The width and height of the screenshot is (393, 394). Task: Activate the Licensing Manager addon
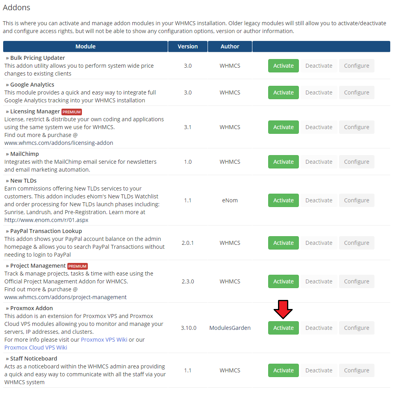pos(283,127)
